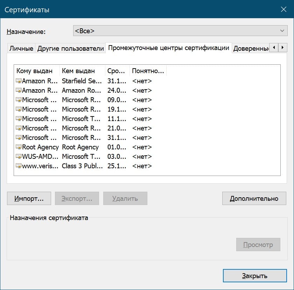Click the date cell 09.0...
This screenshot has width=294, height=290.
[117, 100]
